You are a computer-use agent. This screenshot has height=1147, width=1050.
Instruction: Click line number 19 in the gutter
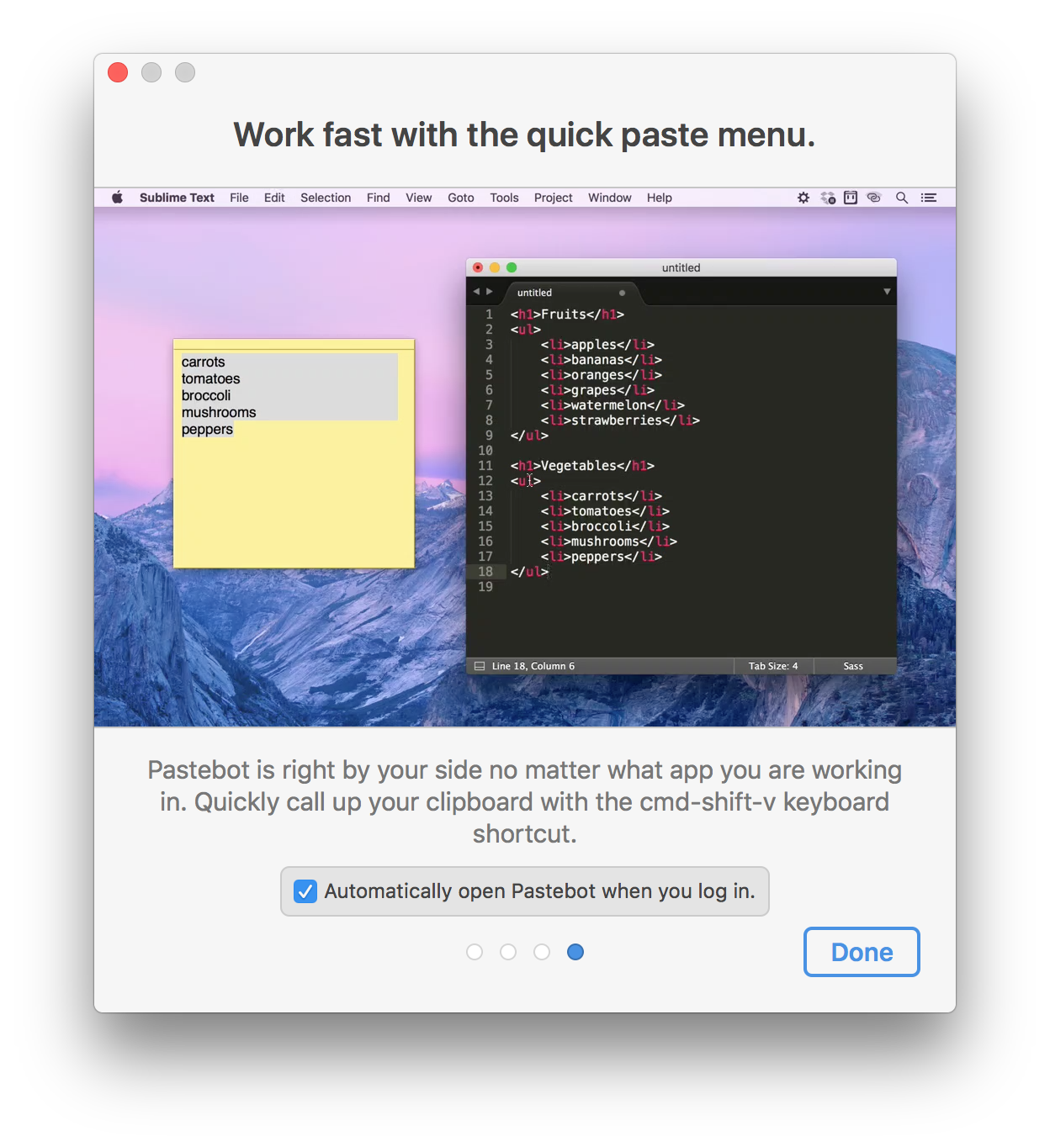(x=485, y=587)
